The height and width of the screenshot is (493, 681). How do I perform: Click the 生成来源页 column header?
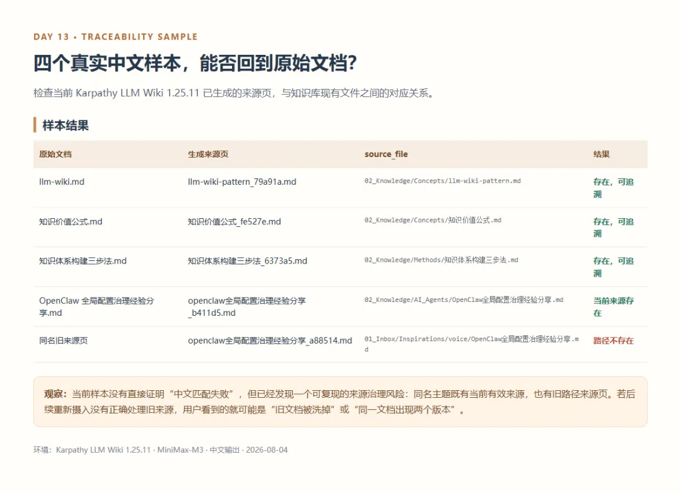[208, 154]
